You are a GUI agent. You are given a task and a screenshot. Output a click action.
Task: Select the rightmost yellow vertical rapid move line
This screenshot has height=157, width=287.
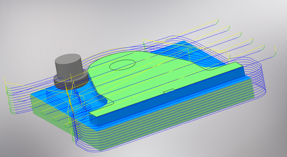pyautogui.click(x=275, y=49)
